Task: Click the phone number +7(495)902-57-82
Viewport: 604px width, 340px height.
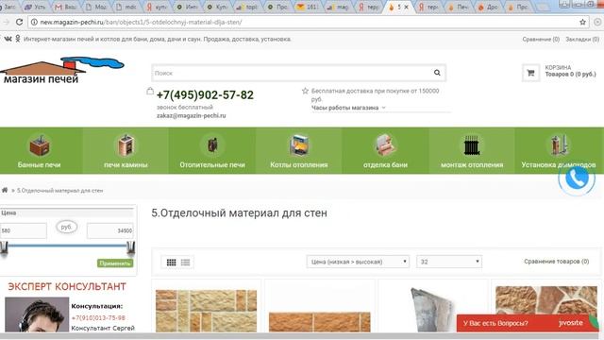Action: (205, 94)
